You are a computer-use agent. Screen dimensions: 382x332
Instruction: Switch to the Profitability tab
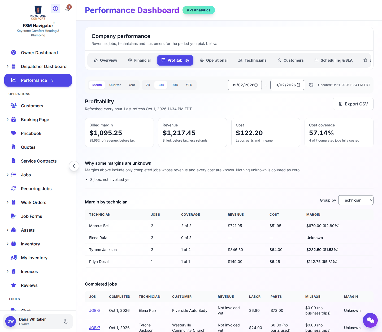coord(175,60)
